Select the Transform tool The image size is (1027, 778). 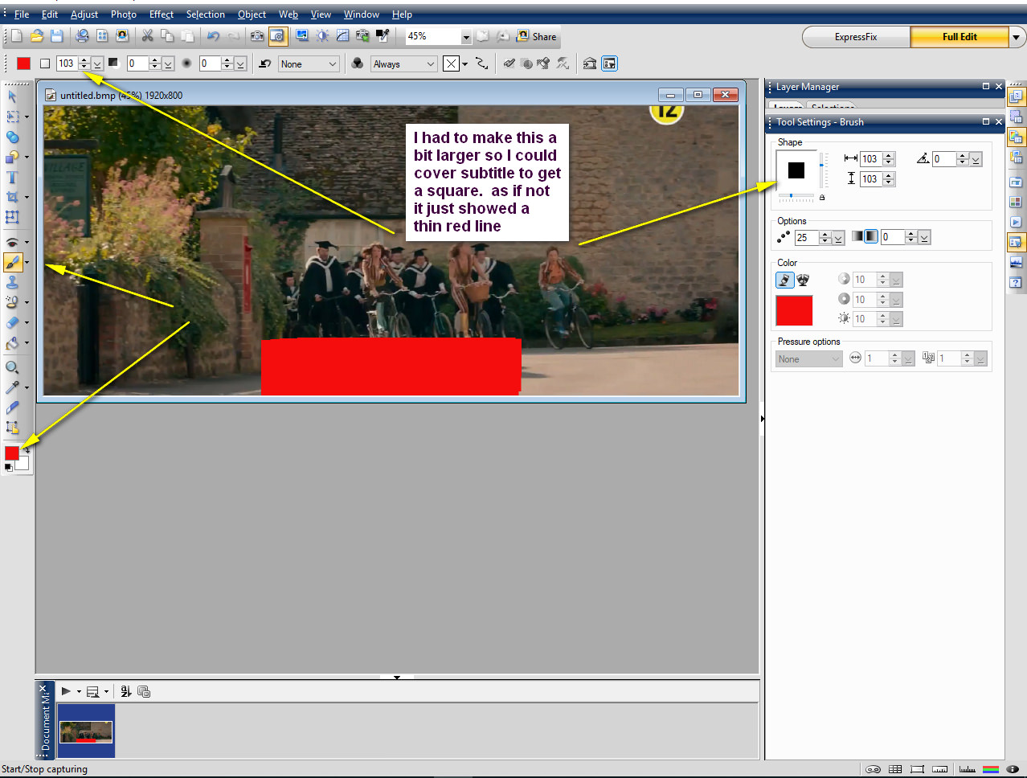coord(12,217)
